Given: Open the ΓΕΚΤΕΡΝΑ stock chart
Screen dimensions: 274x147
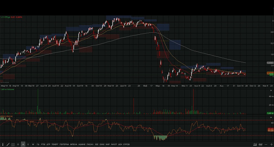Looking at the screenshot, I should coord(64,144).
